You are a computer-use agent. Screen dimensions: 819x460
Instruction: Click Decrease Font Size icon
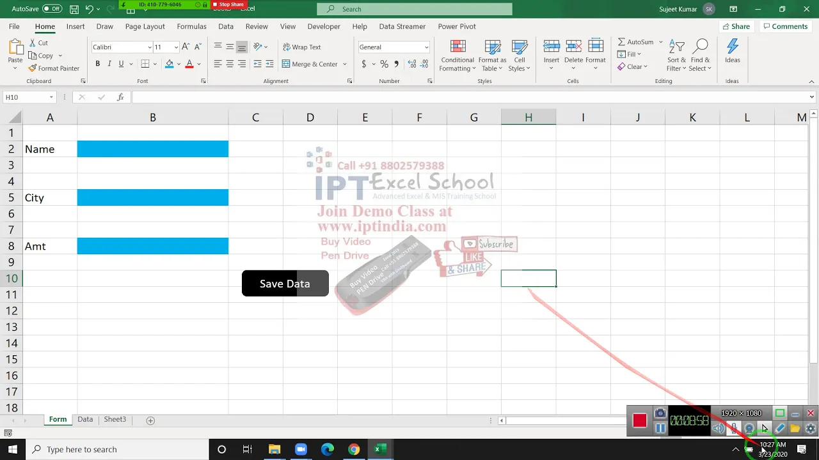pos(197,47)
